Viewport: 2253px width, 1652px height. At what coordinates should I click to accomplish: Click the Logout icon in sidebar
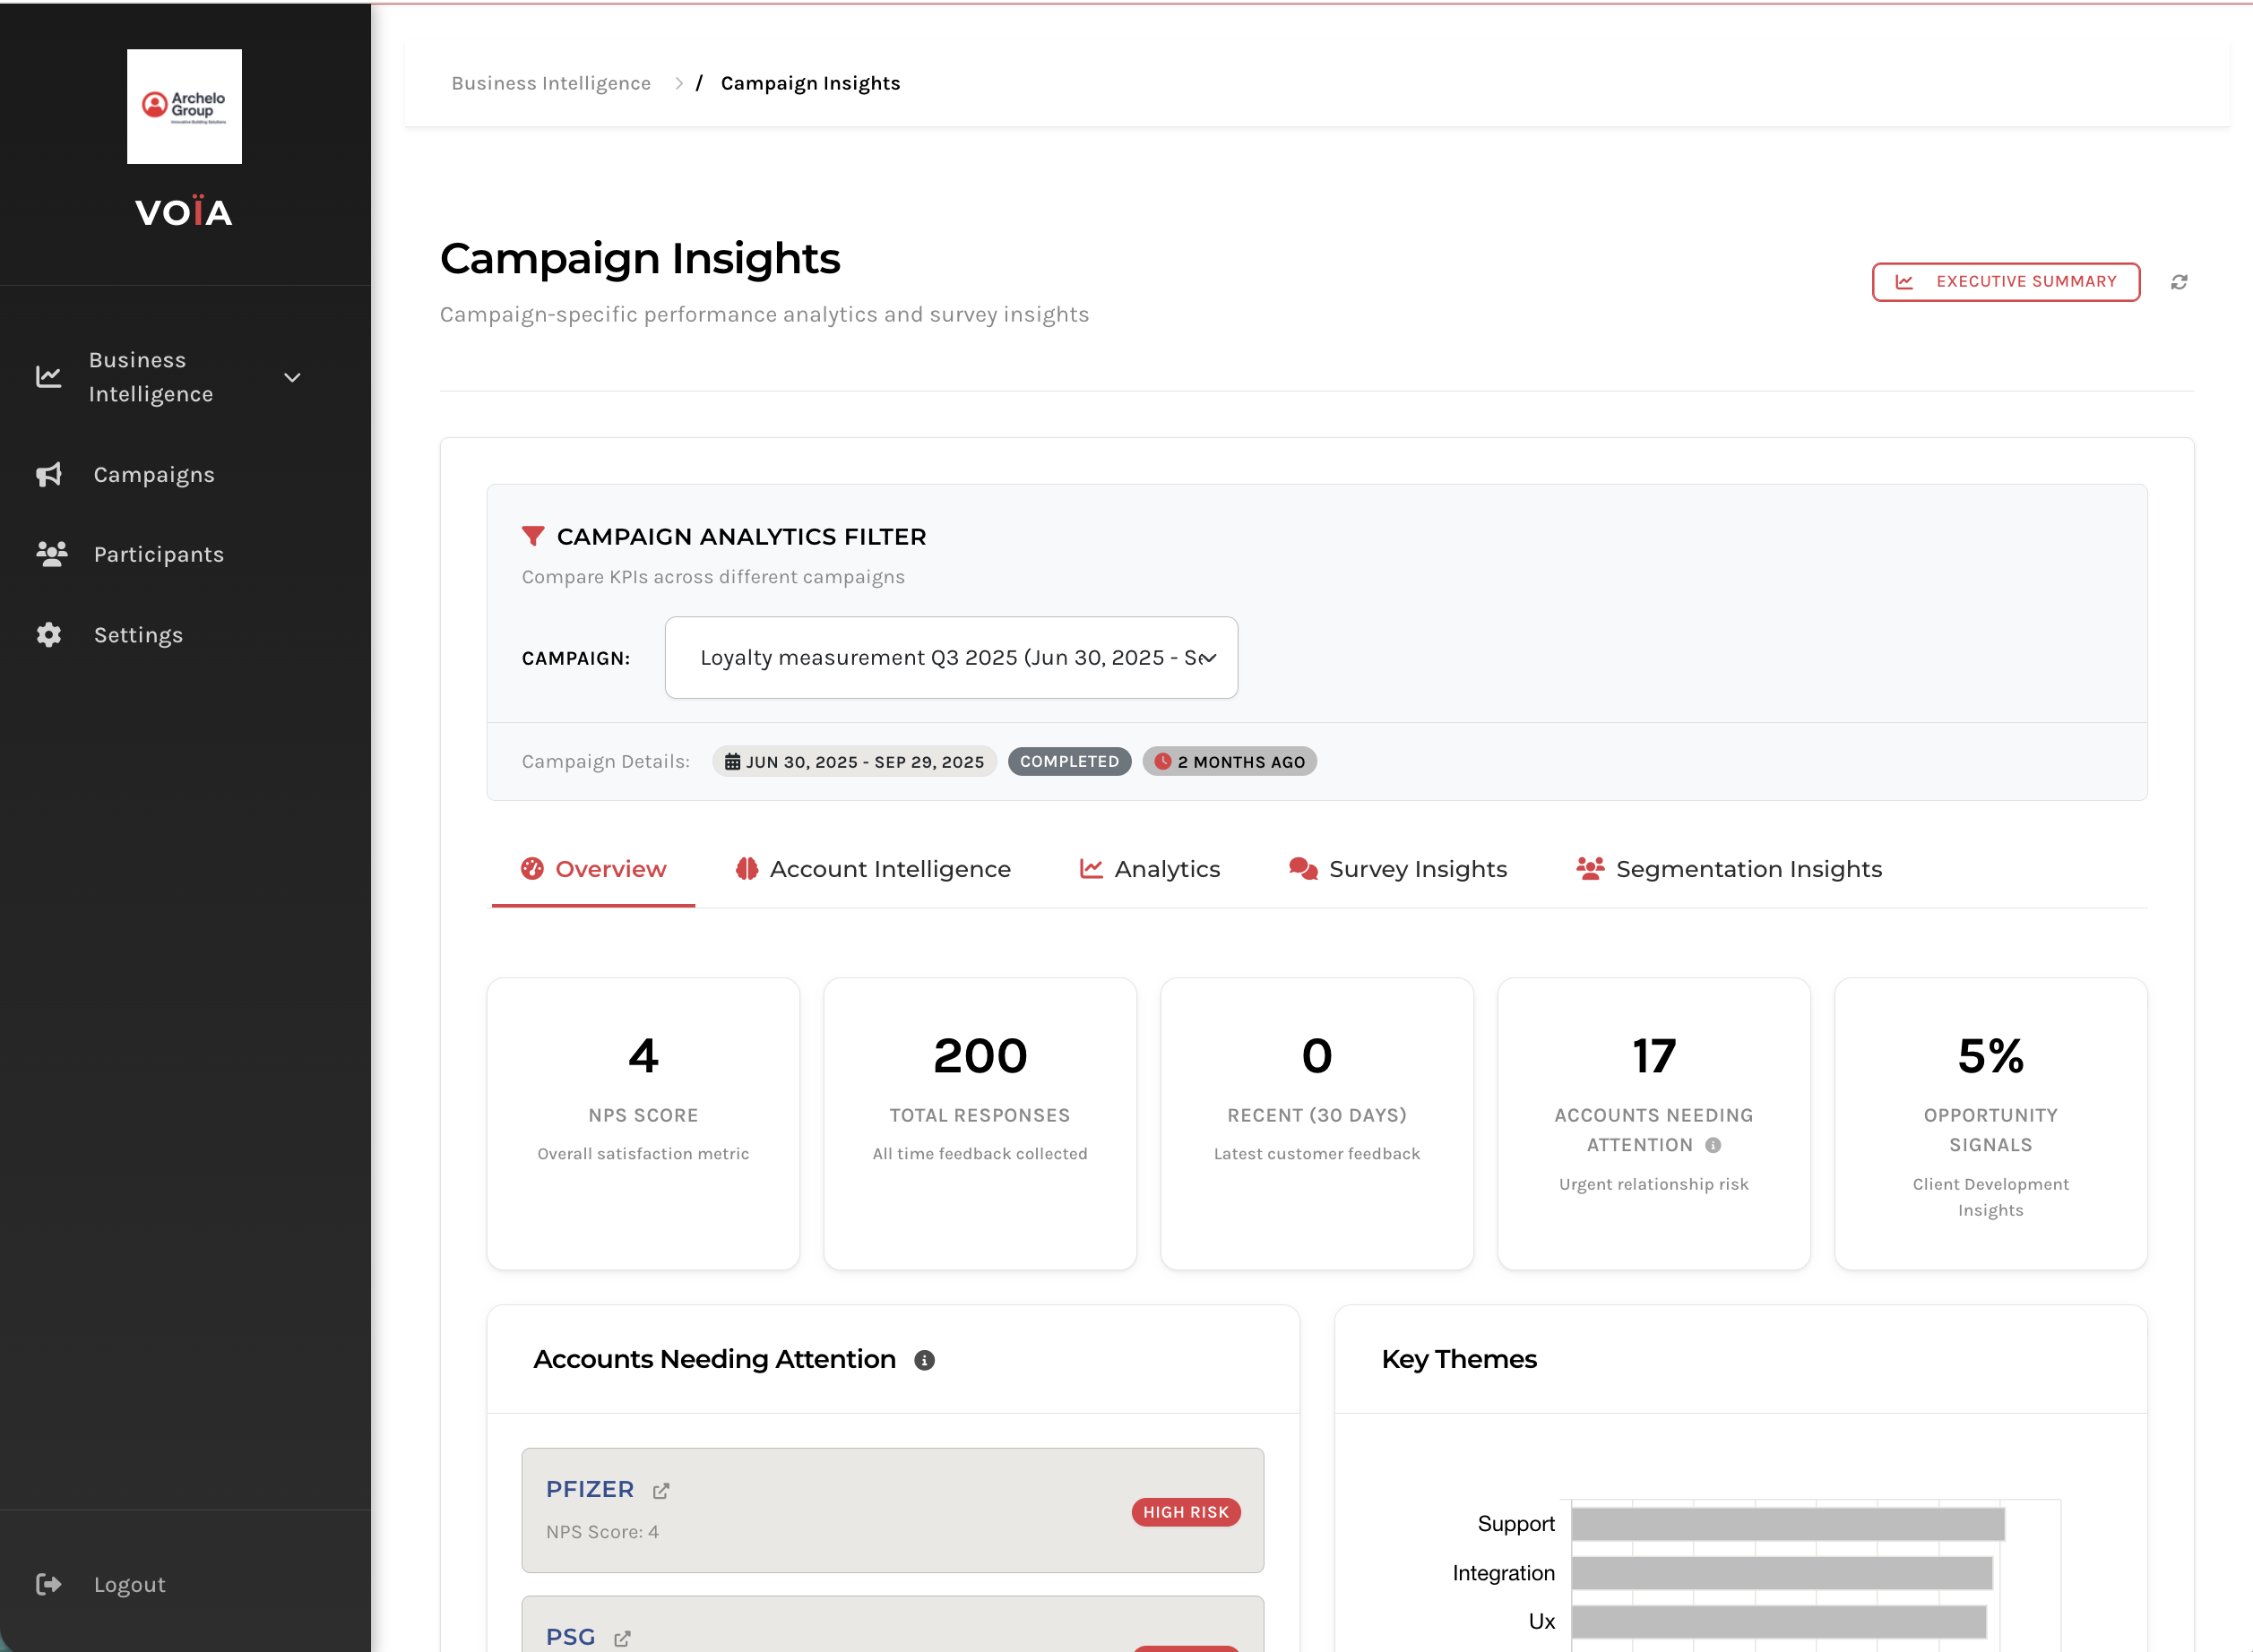tap(49, 1584)
